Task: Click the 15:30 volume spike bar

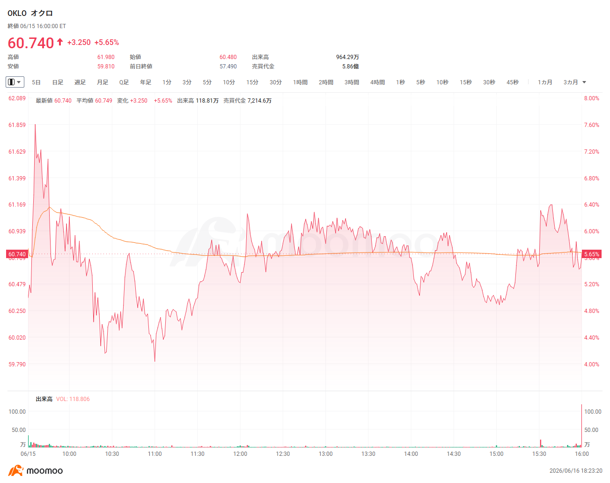Action: coord(541,443)
